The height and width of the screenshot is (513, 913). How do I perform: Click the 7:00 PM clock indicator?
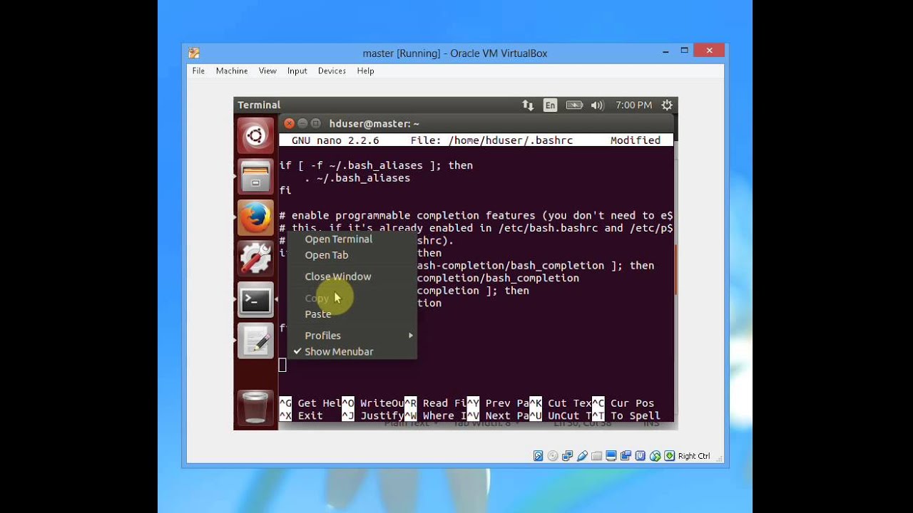(x=633, y=105)
